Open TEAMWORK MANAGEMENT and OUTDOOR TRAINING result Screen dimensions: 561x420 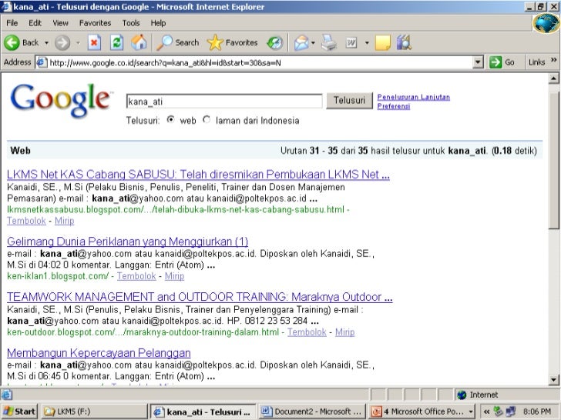pyautogui.click(x=200, y=297)
